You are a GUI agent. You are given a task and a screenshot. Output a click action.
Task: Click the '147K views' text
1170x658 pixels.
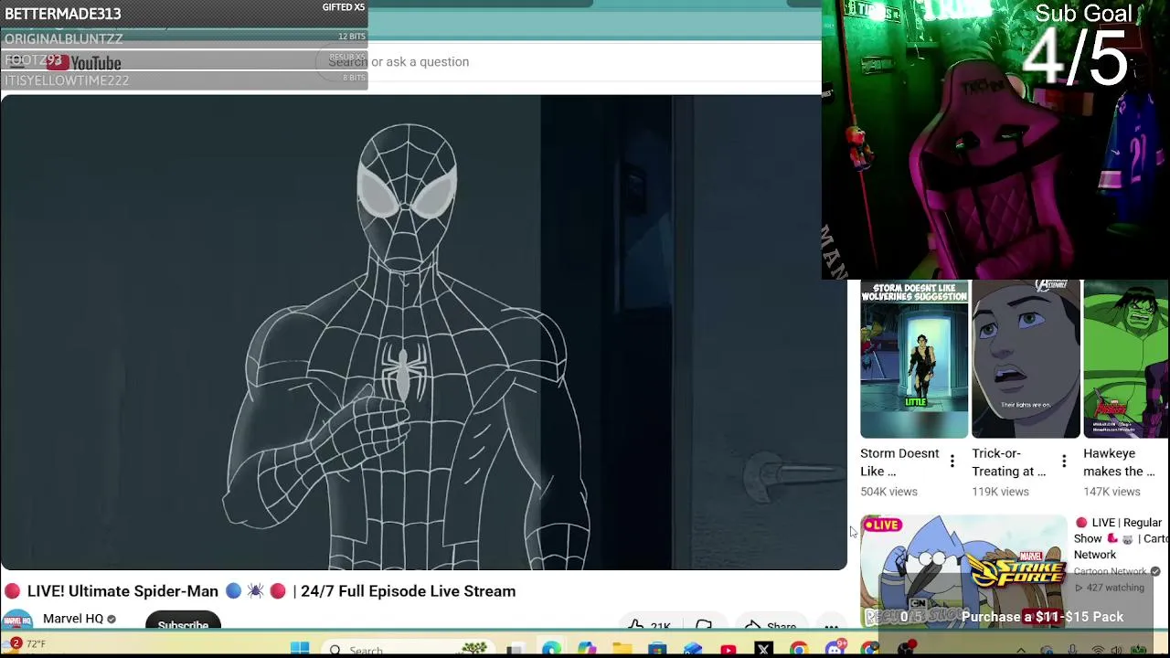[1111, 492]
